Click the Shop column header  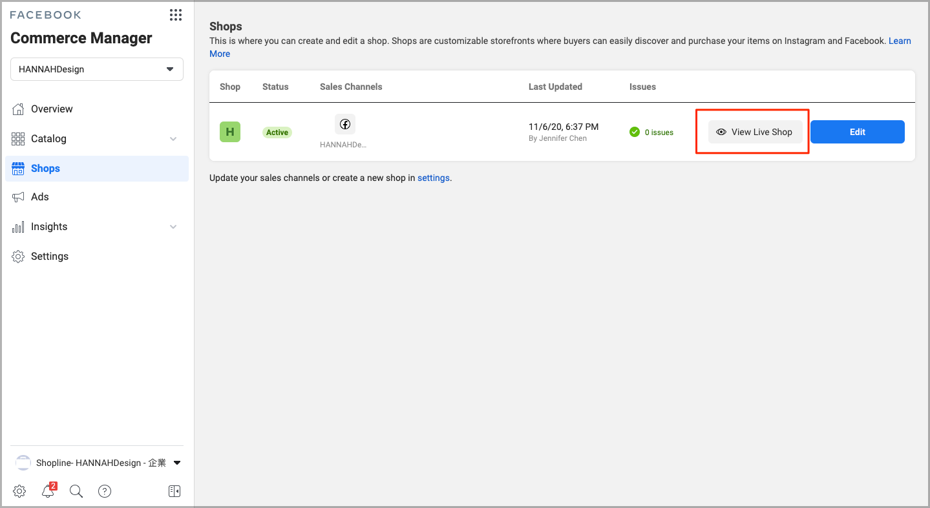pyautogui.click(x=230, y=87)
